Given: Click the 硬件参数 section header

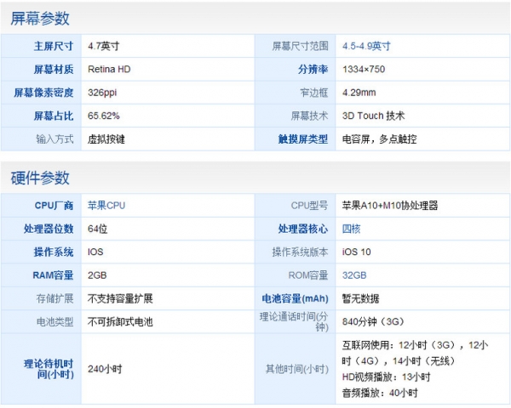Looking at the screenshot, I should tap(40, 177).
